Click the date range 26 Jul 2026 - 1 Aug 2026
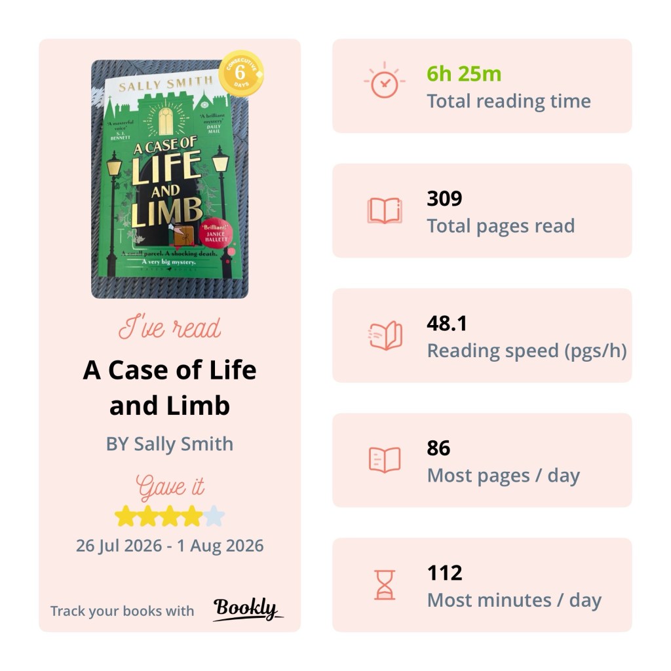The image size is (671, 671). pos(170,546)
